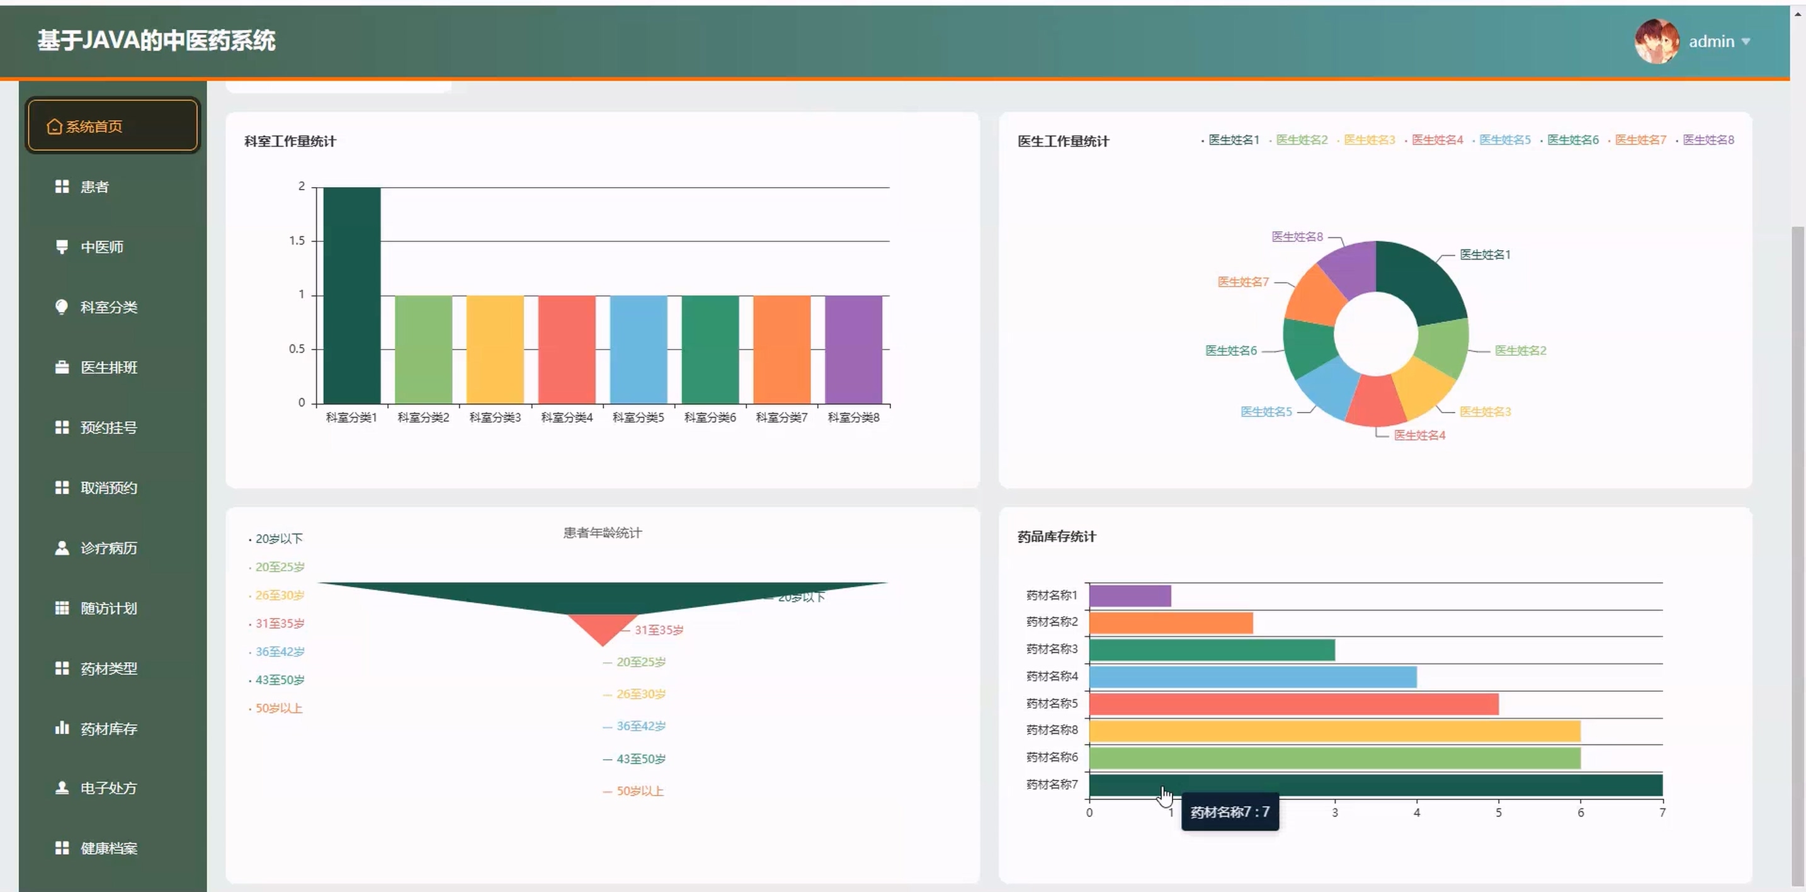This screenshot has height=892, width=1806.
Task: Open the 预约挂号 sidebar menu
Action: pos(108,428)
